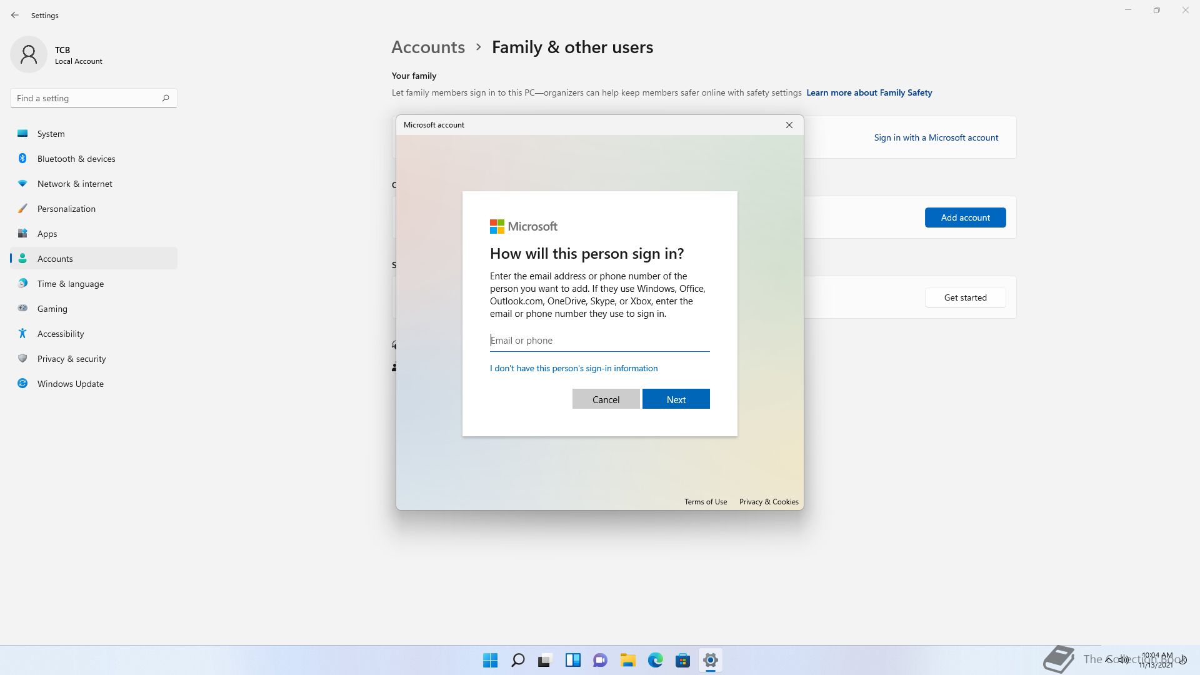1200x675 pixels.
Task: Open Privacy & security settings
Action: point(94,359)
